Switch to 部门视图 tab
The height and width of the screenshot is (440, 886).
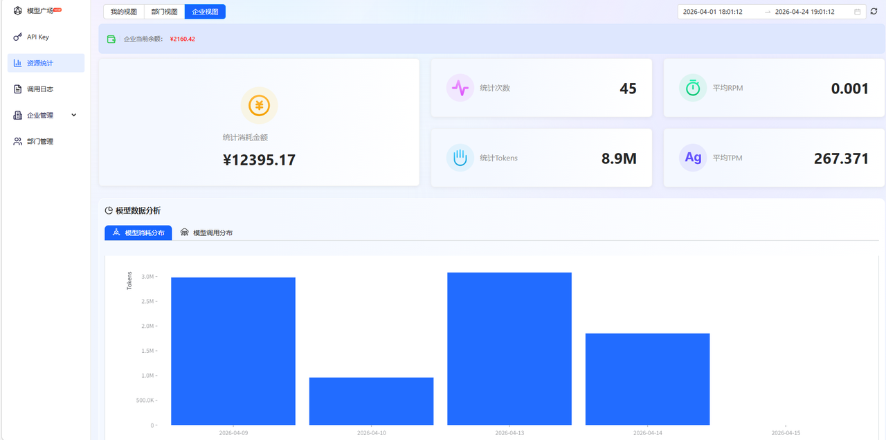point(165,12)
